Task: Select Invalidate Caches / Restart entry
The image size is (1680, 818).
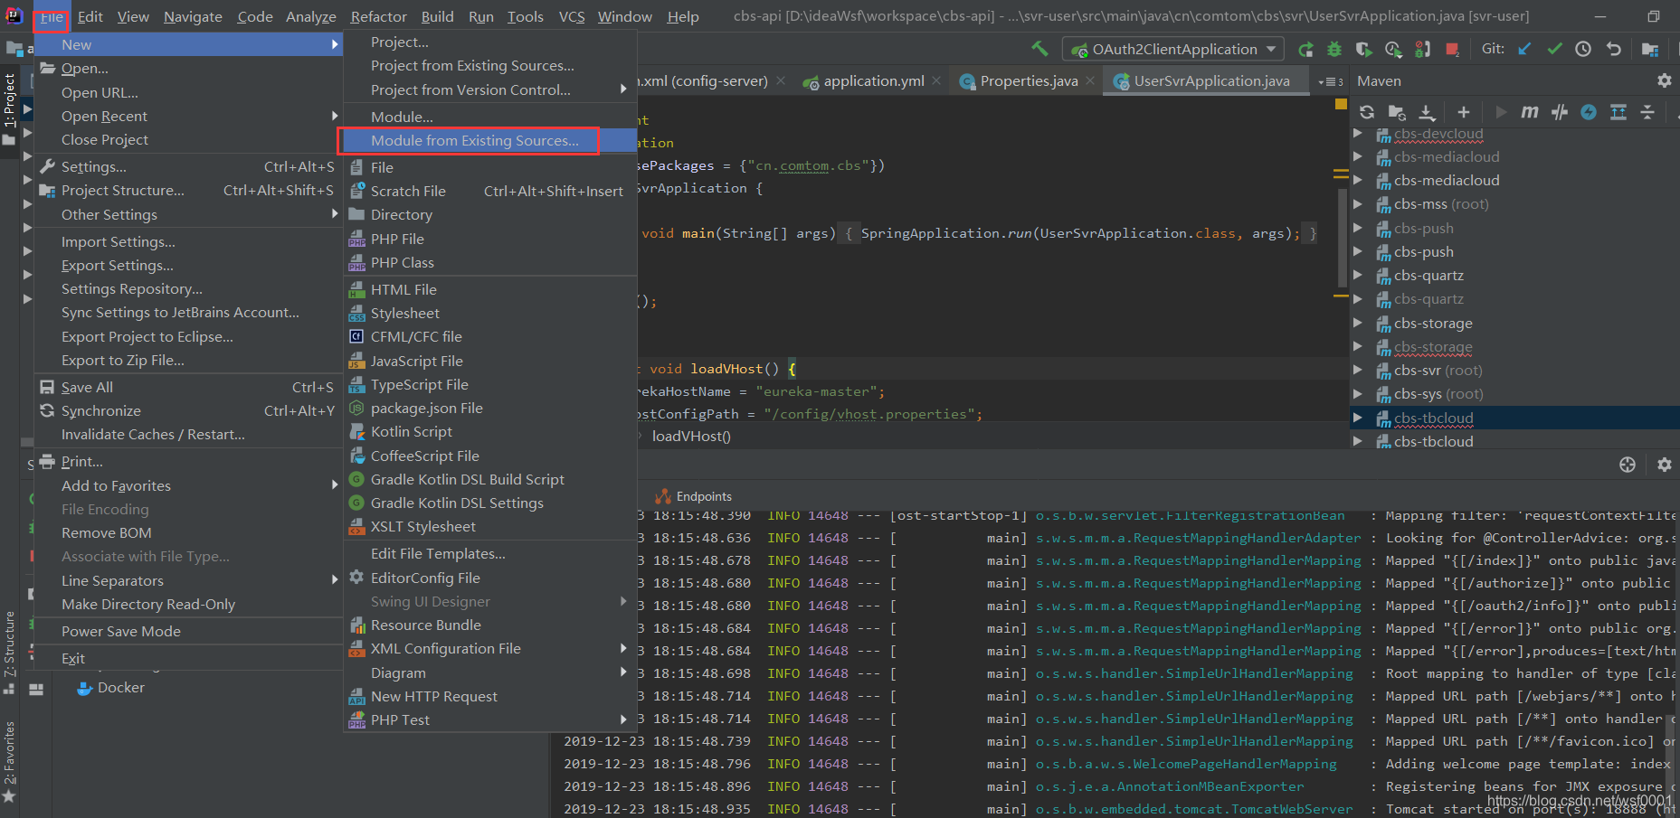Action: coord(188,434)
